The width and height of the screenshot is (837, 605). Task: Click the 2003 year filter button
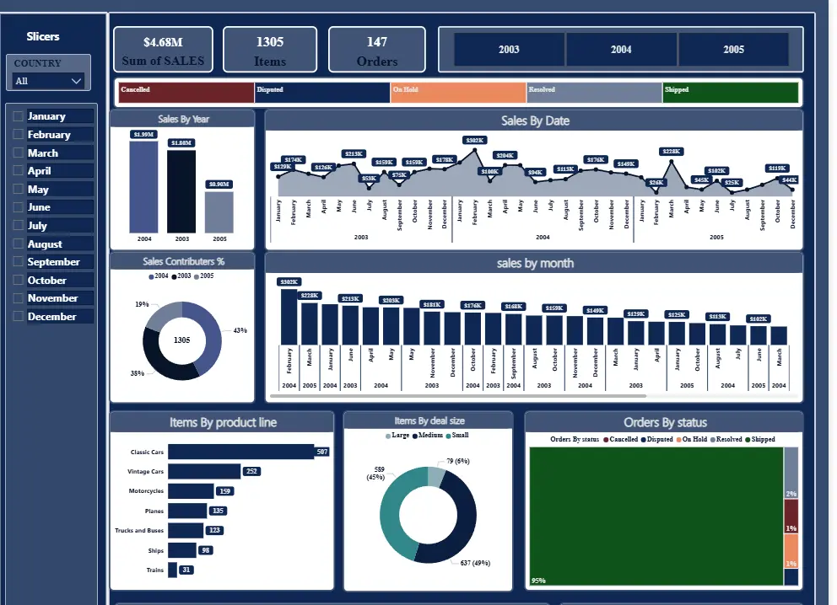509,50
